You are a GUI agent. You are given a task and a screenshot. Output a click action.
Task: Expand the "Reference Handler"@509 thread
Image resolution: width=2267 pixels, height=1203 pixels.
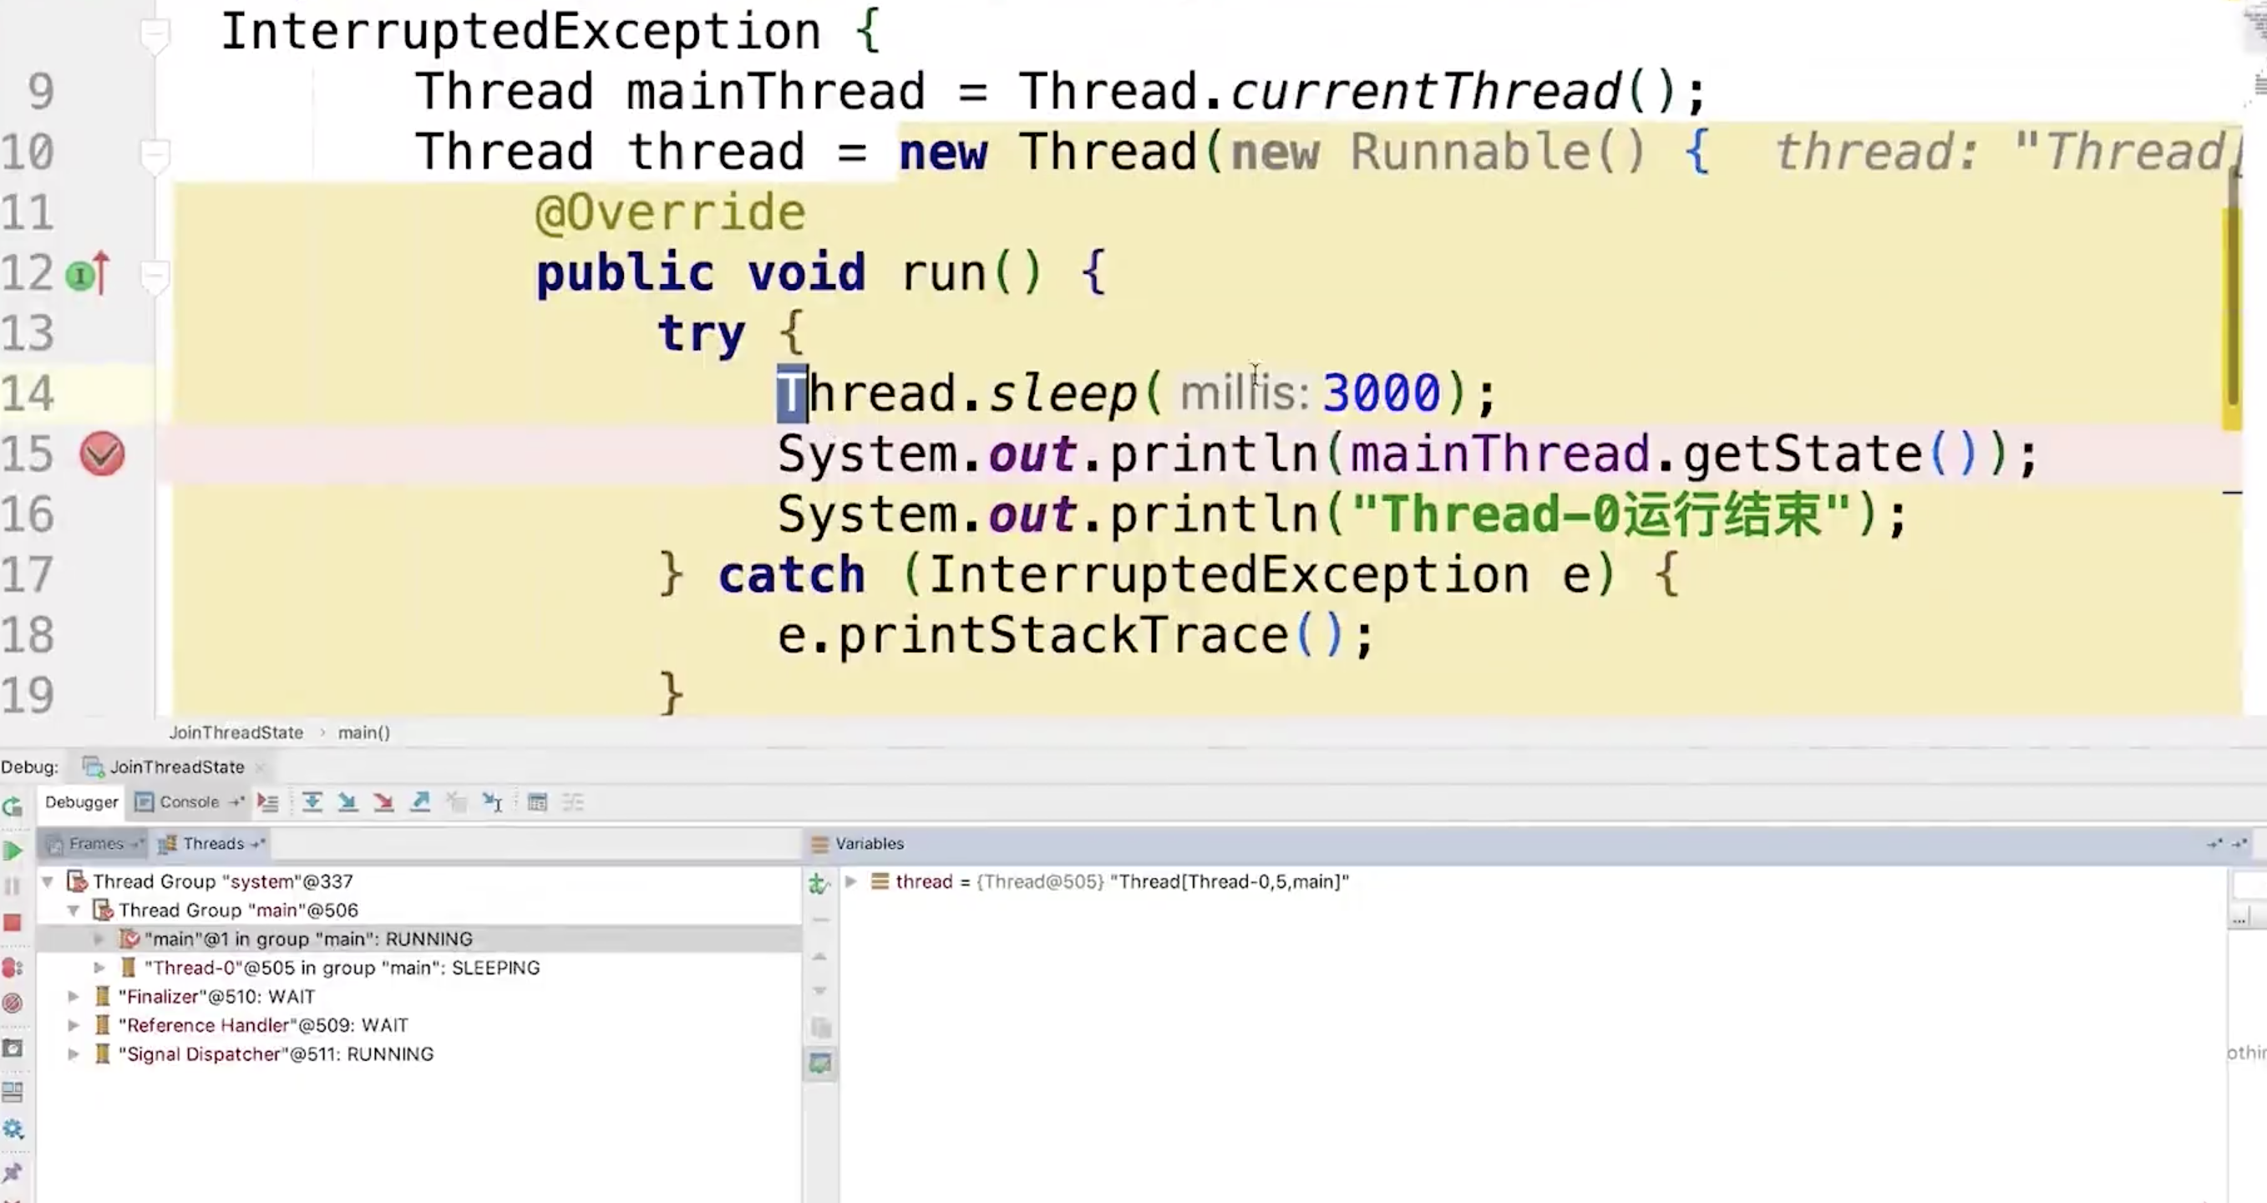(74, 1025)
